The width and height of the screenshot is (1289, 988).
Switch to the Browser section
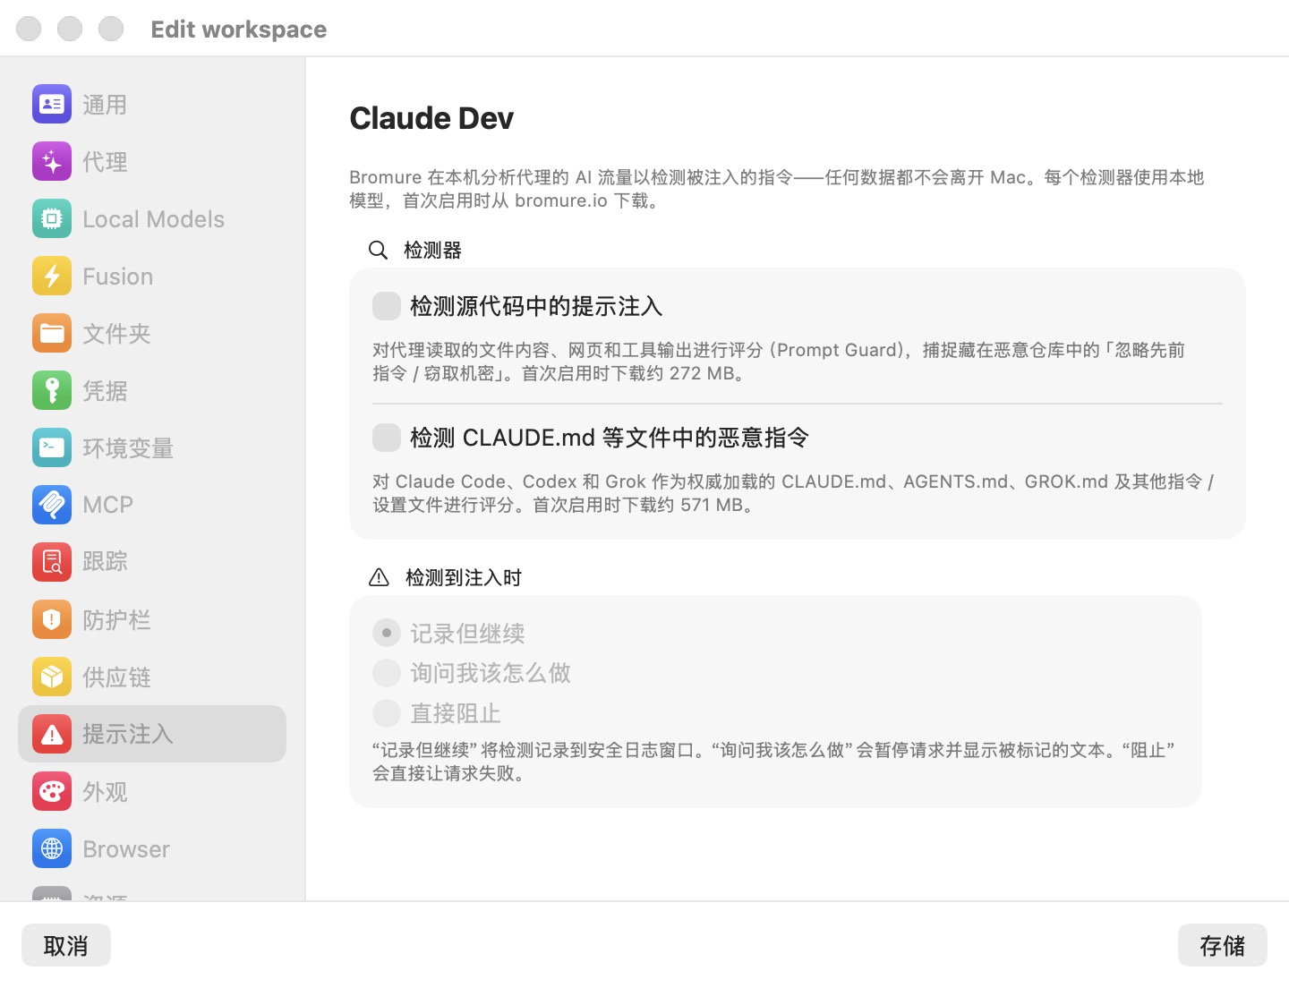[152, 848]
